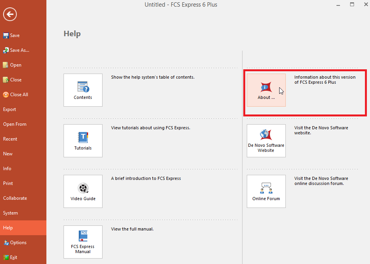Click the Options label in sidebar

(x=18, y=243)
